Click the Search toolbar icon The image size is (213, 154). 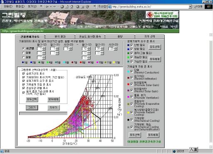78,7
